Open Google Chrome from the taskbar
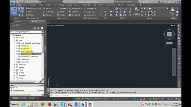191x107 pixels. (x=43, y=104)
